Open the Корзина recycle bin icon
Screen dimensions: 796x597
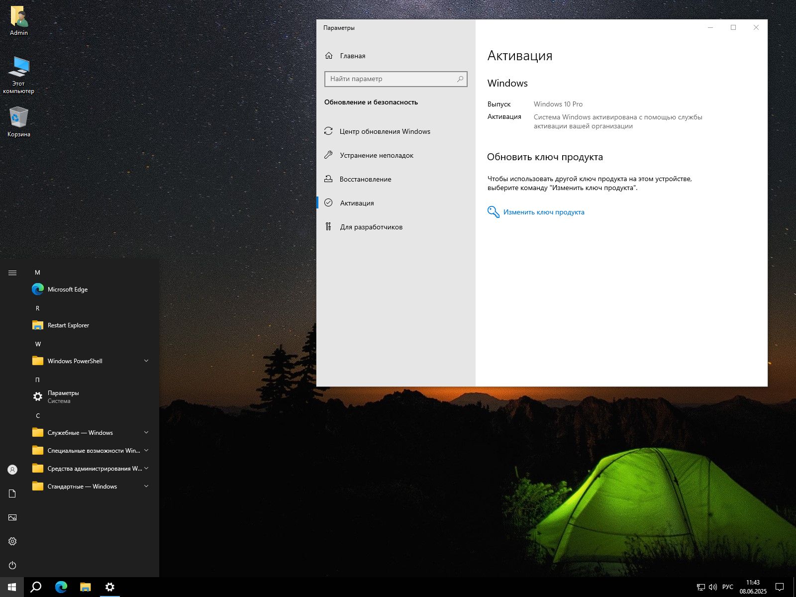click(x=19, y=122)
